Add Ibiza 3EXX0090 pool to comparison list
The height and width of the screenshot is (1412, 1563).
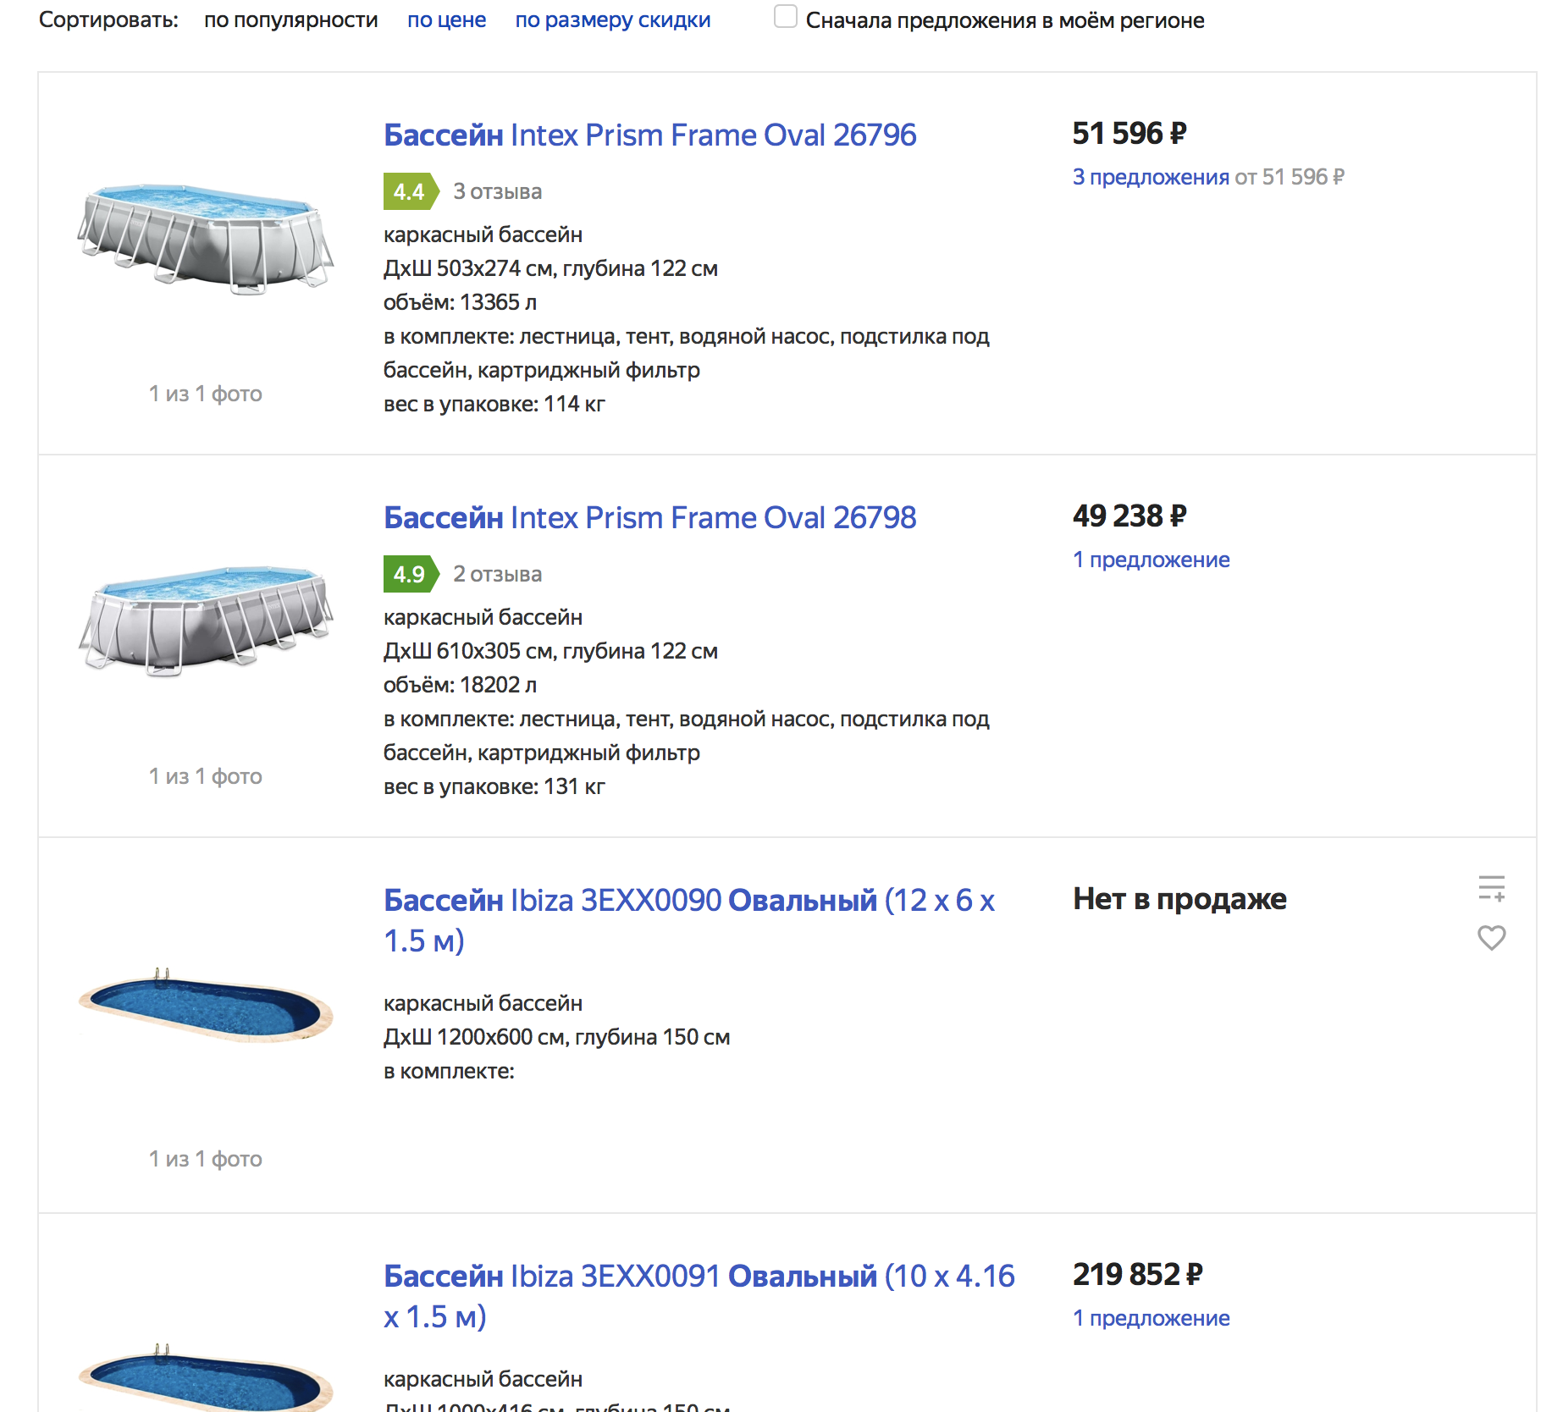point(1491,888)
